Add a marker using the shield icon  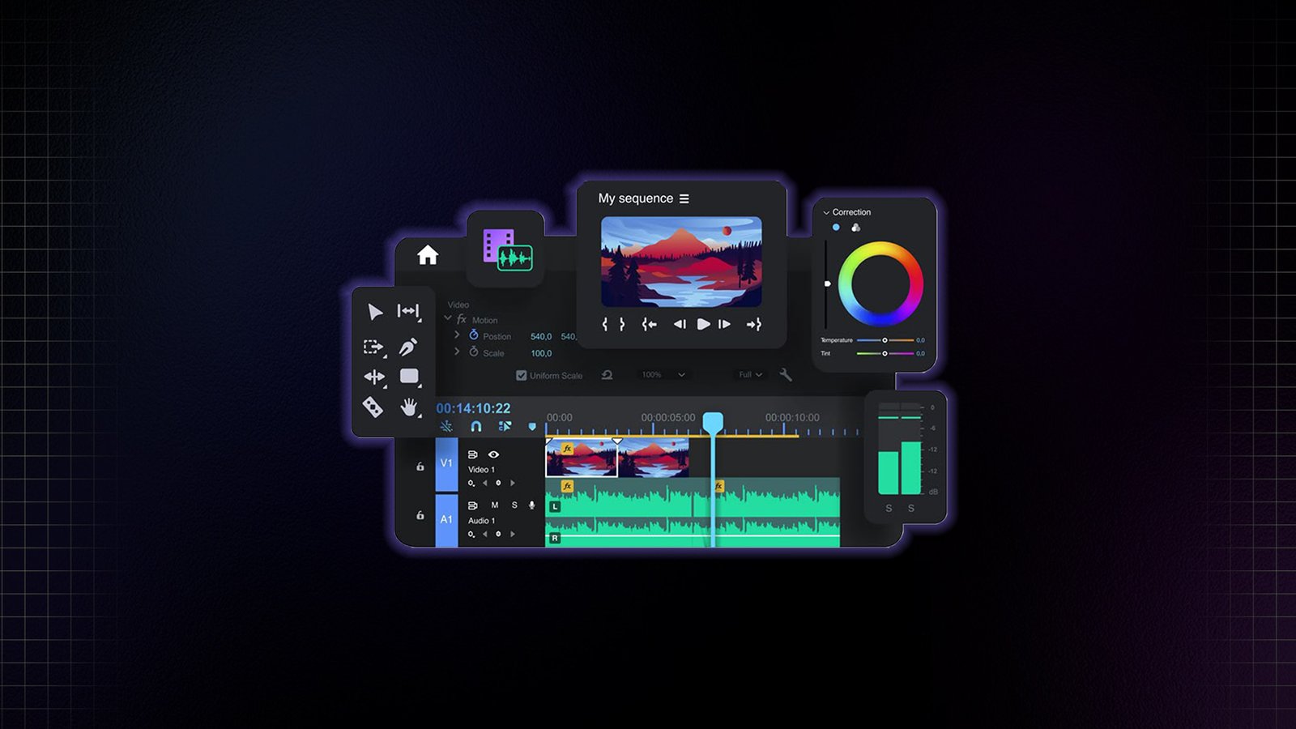click(532, 426)
